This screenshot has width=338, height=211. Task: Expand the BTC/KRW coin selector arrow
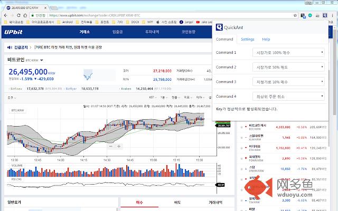click(x=42, y=60)
